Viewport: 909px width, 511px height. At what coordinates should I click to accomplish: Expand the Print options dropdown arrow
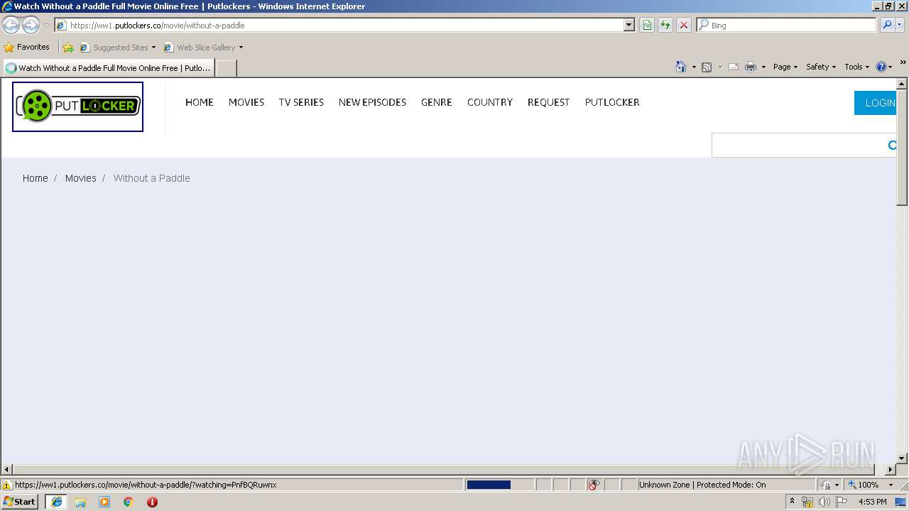pyautogui.click(x=763, y=67)
